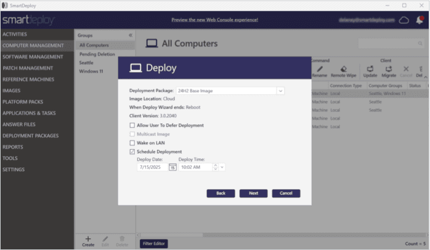Screen dimensions: 430x250
Task: Click the account email in header
Action: (x=367, y=20)
